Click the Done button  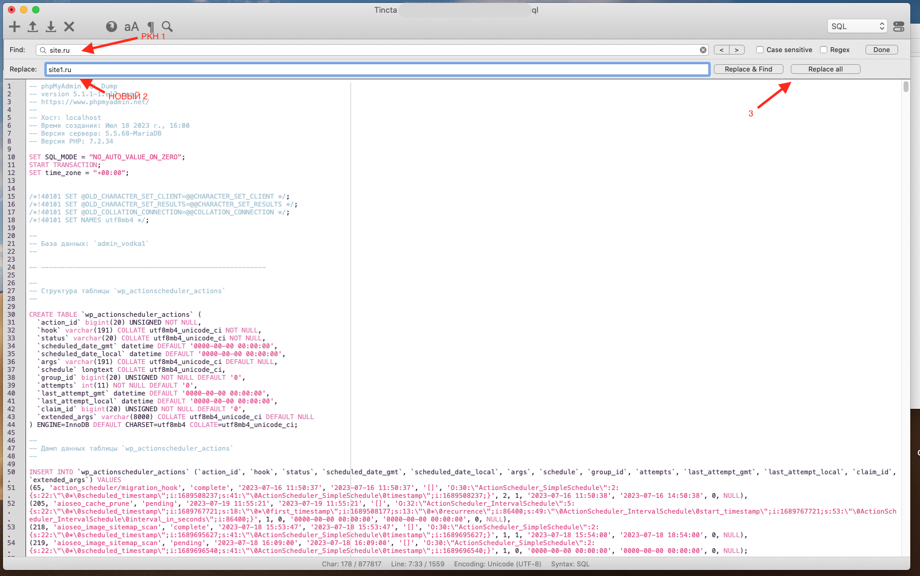click(881, 50)
